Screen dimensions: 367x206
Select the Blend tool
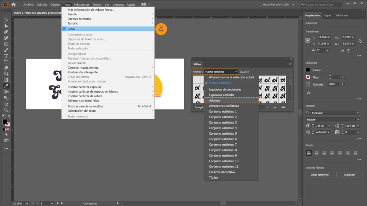[x=6, y=98]
